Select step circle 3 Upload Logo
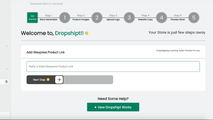The width and height of the screenshot is (213, 120). pos(129,18)
